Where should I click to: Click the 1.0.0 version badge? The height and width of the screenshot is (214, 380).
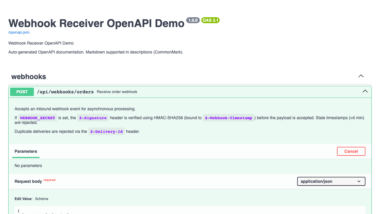coord(193,20)
